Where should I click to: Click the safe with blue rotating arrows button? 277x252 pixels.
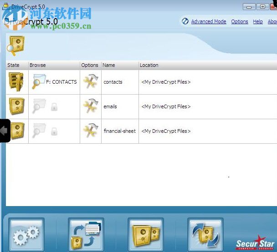tap(205, 235)
